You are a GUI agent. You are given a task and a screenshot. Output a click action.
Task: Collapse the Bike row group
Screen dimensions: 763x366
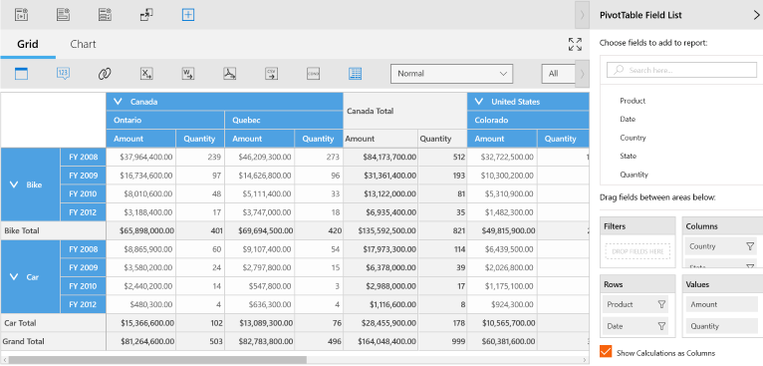(14, 184)
